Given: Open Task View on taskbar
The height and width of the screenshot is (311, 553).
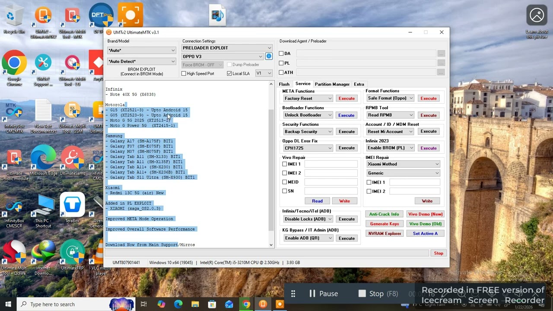Looking at the screenshot, I should [144, 304].
